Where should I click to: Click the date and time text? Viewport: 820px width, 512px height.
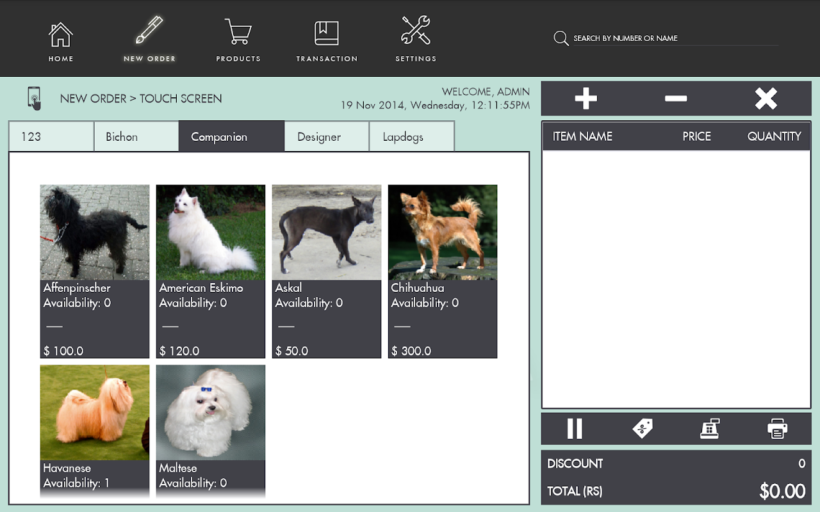pyautogui.click(x=435, y=105)
